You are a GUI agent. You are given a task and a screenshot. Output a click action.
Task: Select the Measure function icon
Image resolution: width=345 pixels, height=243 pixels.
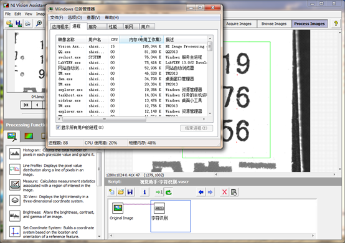15,185
